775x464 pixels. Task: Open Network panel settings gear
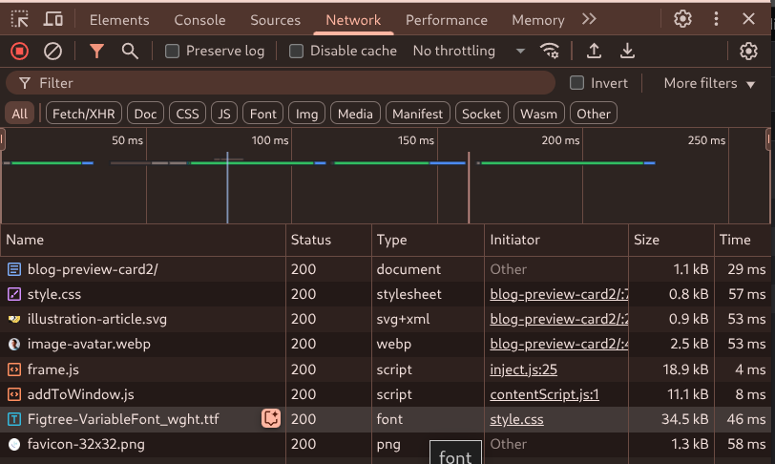tap(748, 51)
